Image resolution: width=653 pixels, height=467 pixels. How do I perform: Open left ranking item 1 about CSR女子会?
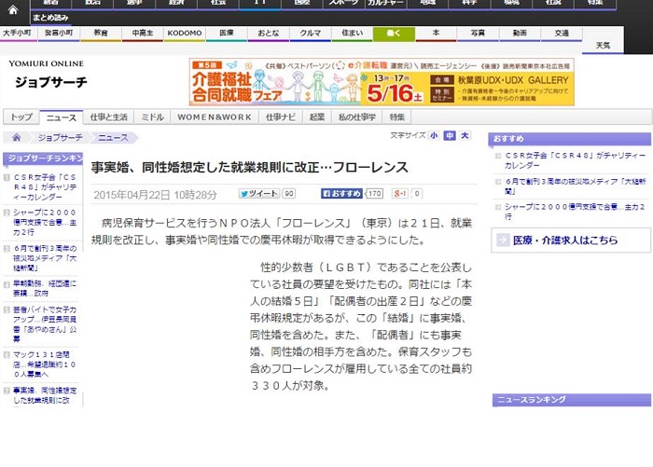point(44,186)
